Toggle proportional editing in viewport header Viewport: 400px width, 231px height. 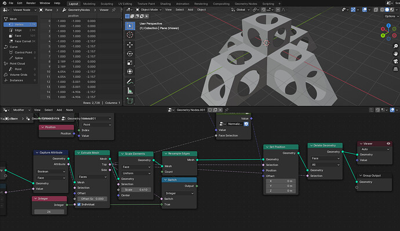(278, 10)
